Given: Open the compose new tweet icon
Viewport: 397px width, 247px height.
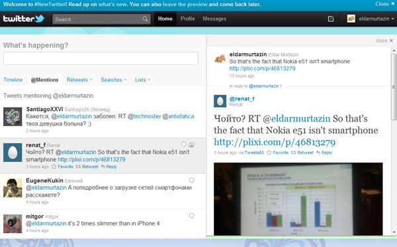Looking at the screenshot, I should (x=331, y=18).
